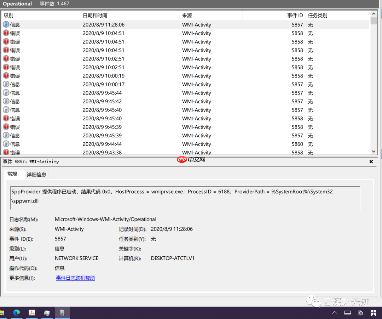Click the info icon of event 5857 at 9:45:40

pos(6,110)
